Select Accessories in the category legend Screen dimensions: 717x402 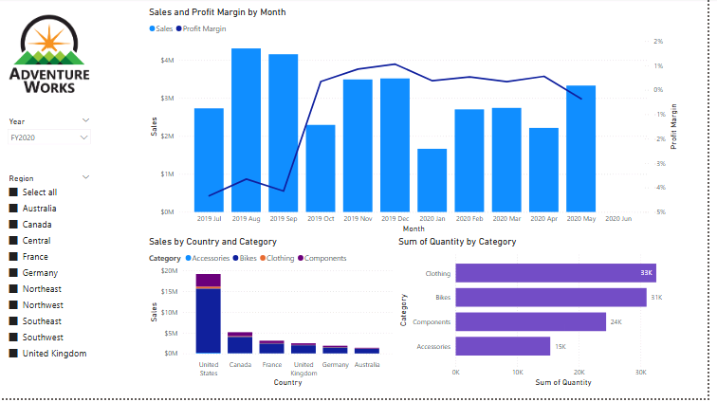click(189, 258)
